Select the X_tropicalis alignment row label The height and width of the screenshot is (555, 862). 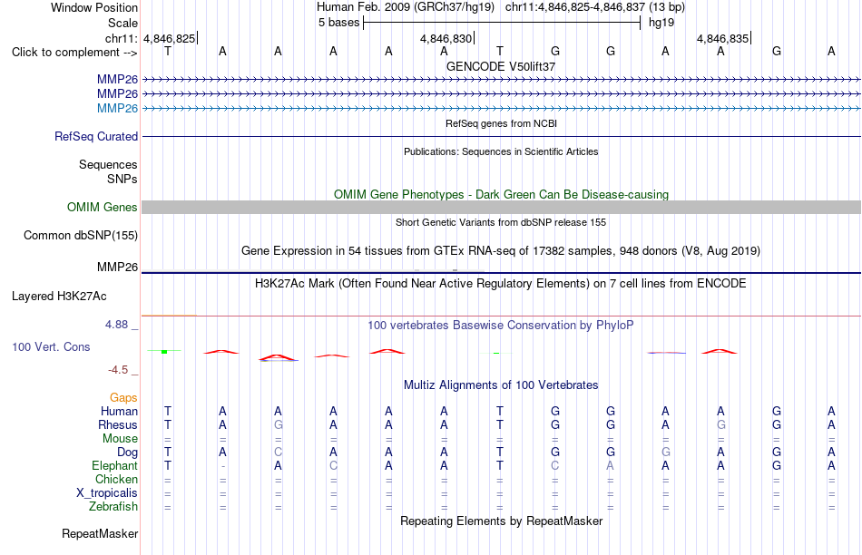tap(107, 493)
